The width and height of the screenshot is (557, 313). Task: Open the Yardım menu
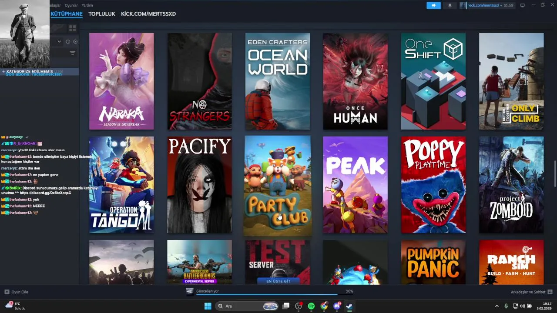(87, 5)
